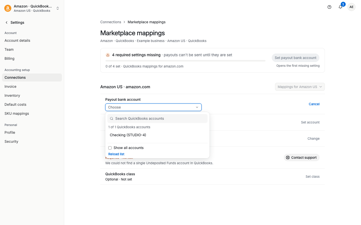Go to Security settings
Image resolution: width=361 pixels, height=225 pixels.
(32, 141)
